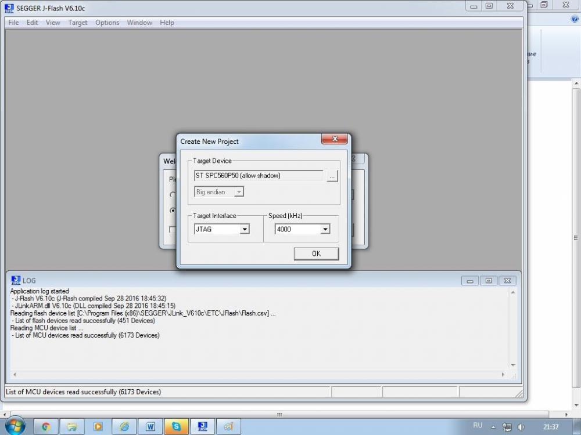The width and height of the screenshot is (581, 435).
Task: Open the volume control tray icon
Action: (x=521, y=427)
